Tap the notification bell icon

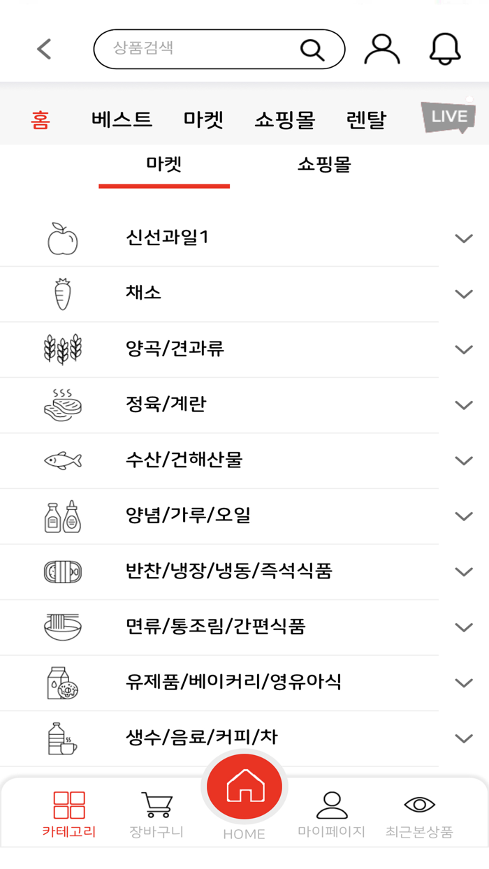(x=446, y=48)
